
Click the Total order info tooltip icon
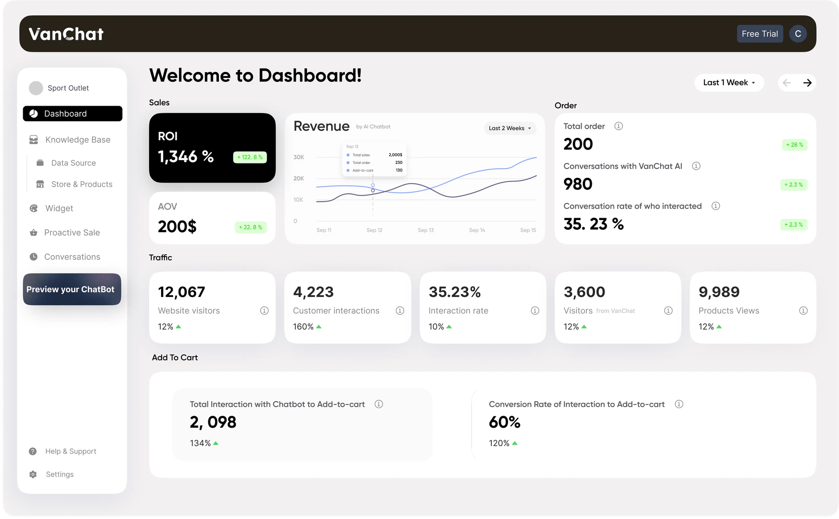point(618,126)
